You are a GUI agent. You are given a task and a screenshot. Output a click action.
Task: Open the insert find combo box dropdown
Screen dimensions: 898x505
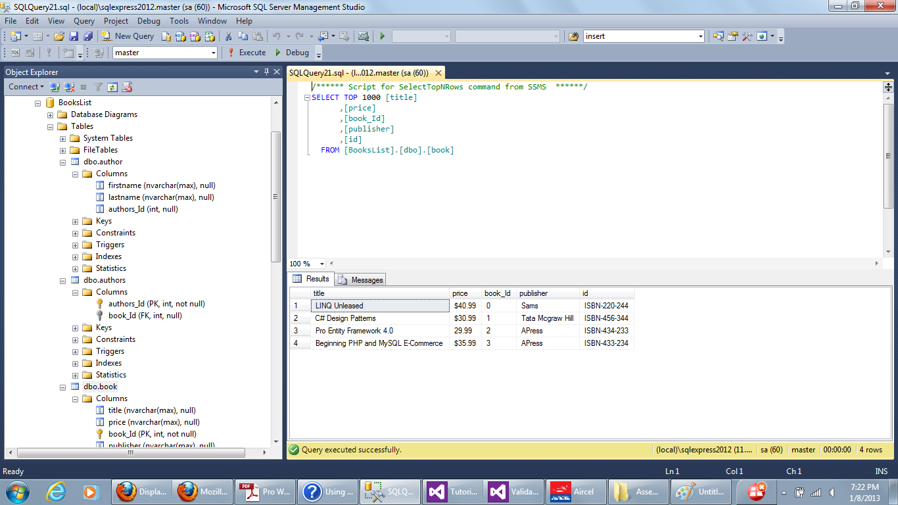pyautogui.click(x=701, y=36)
